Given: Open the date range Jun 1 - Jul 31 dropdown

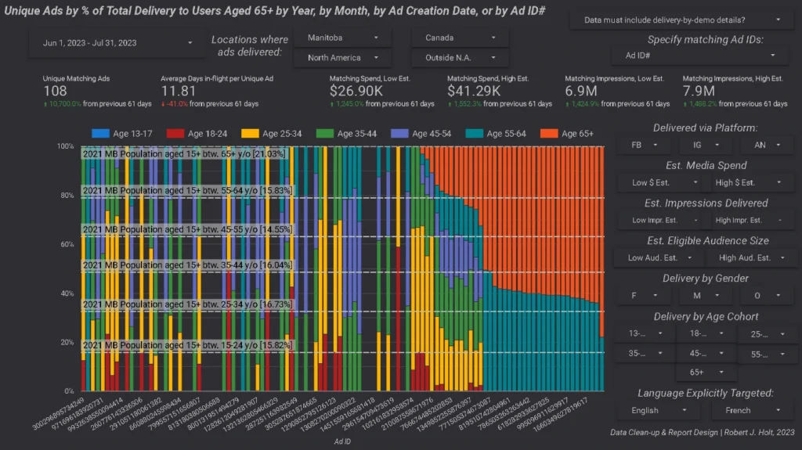Looking at the screenshot, I should click(x=114, y=43).
